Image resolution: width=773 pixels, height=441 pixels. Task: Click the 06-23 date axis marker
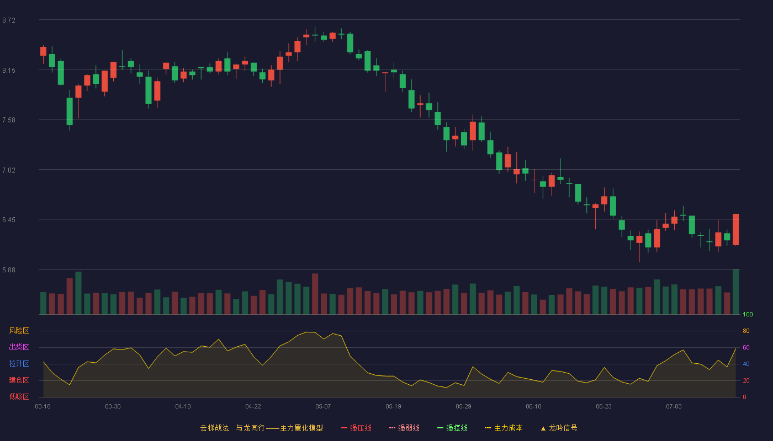point(603,406)
